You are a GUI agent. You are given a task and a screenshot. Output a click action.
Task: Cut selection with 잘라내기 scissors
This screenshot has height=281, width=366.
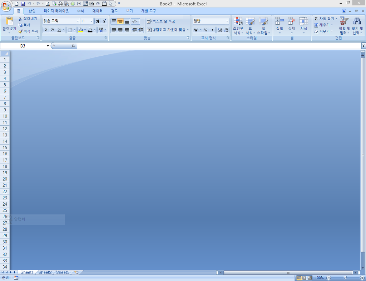click(28, 19)
